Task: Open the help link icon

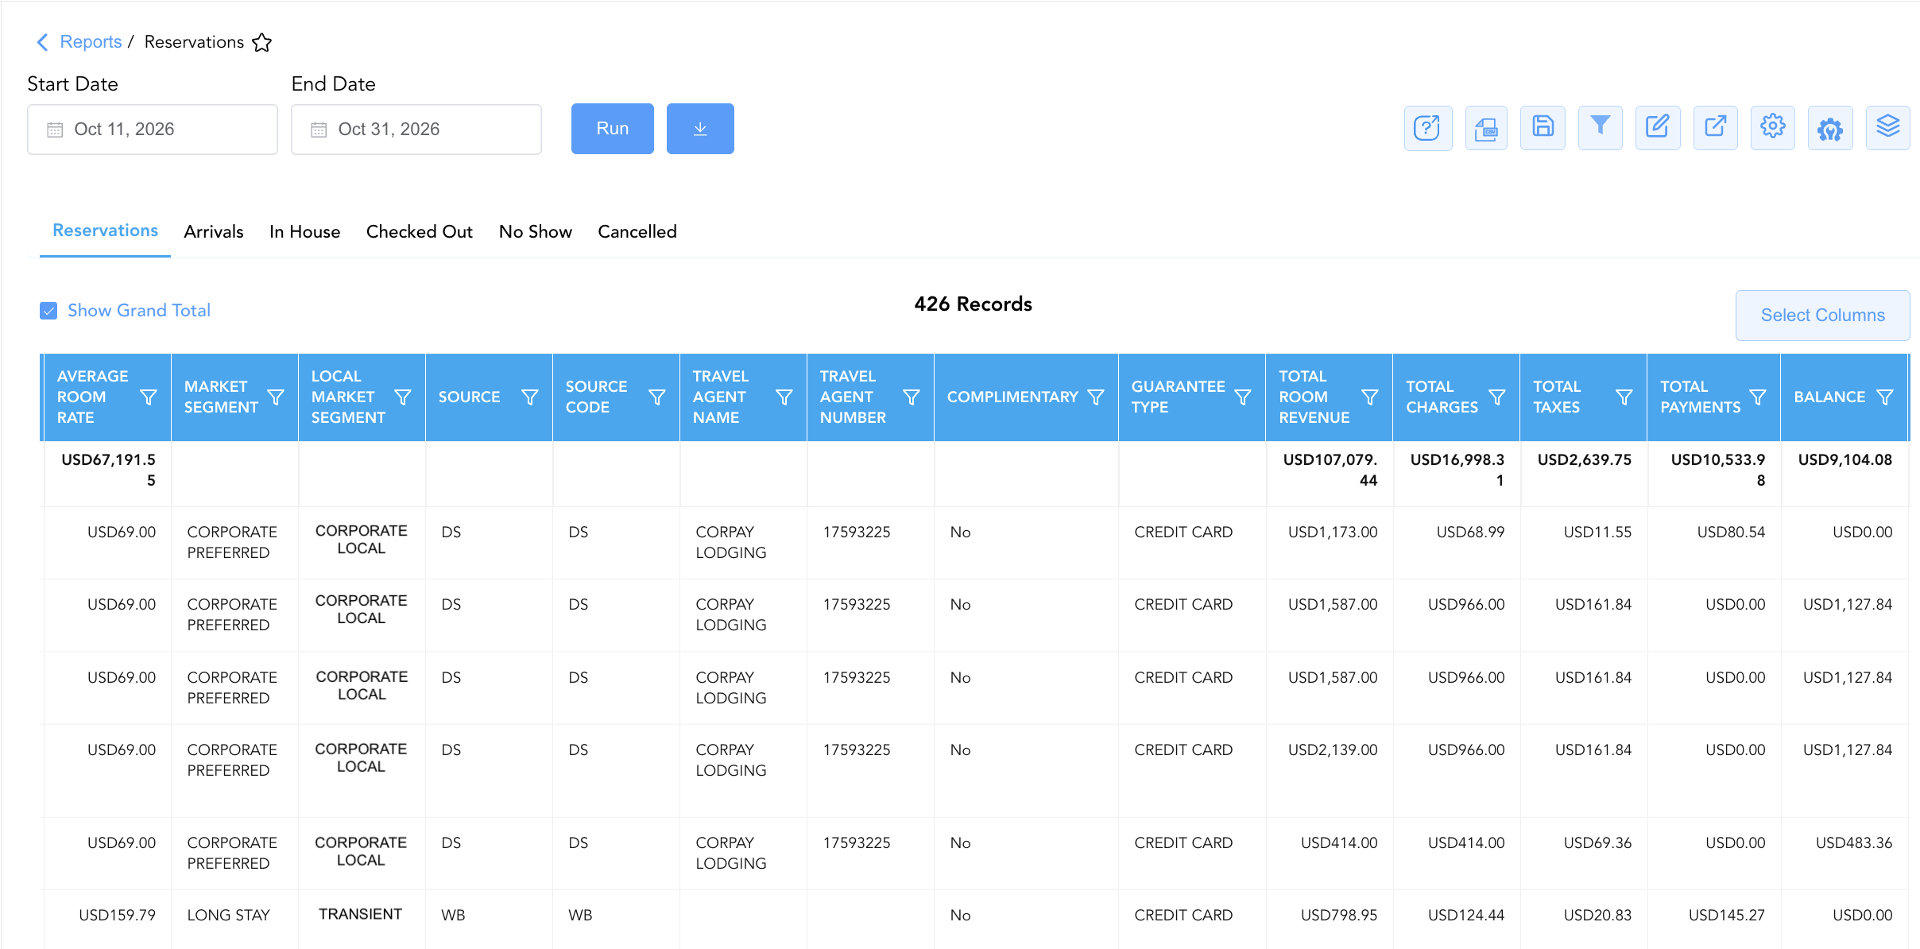Action: tap(1427, 128)
